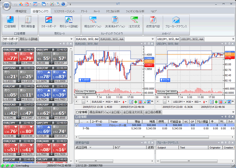
Task: Click the blue info icon in quick access toolbar
Action: tap(63, 4)
